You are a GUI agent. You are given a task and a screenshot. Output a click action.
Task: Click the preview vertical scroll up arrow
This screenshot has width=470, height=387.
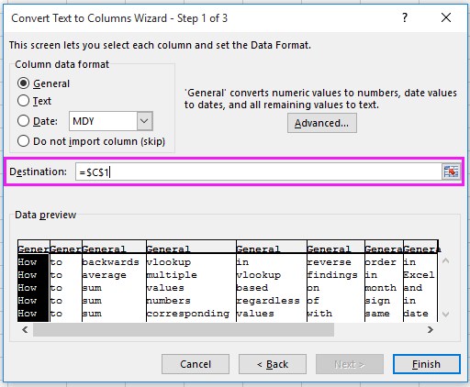[x=445, y=260]
